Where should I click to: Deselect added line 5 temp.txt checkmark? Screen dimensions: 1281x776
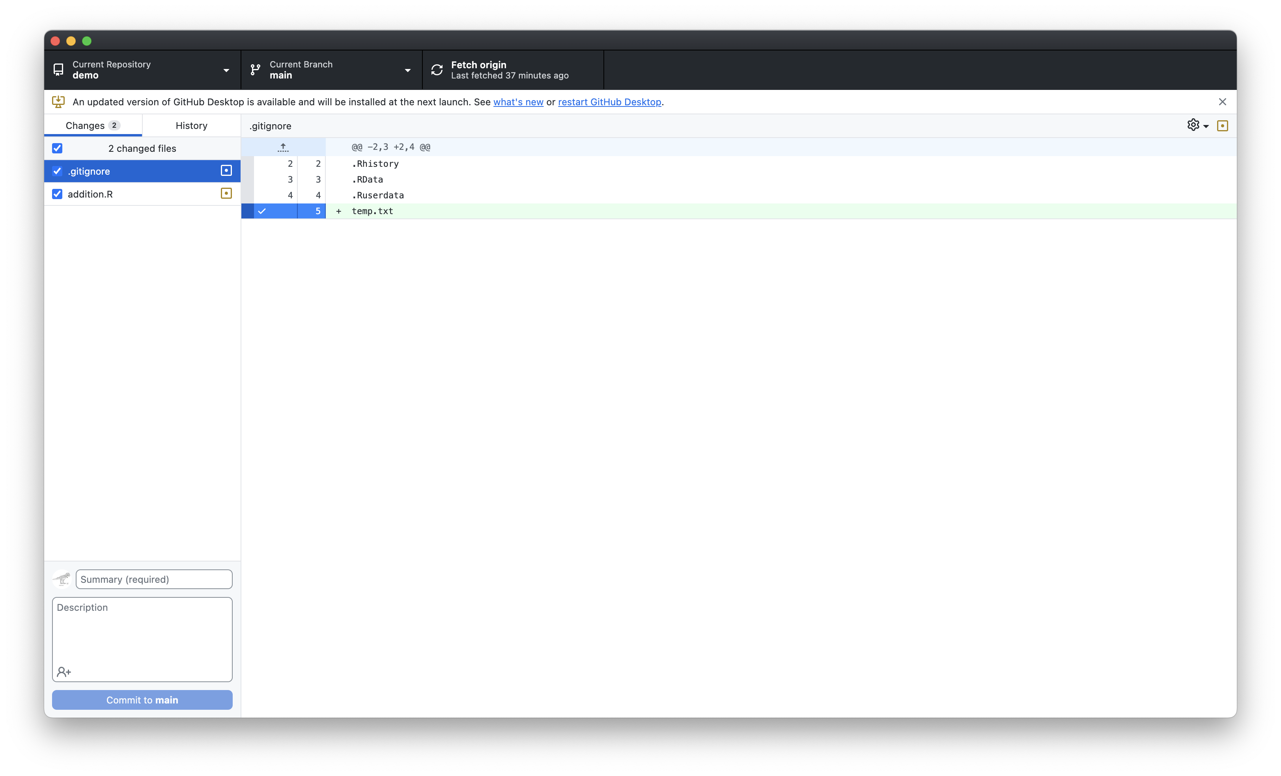262,211
